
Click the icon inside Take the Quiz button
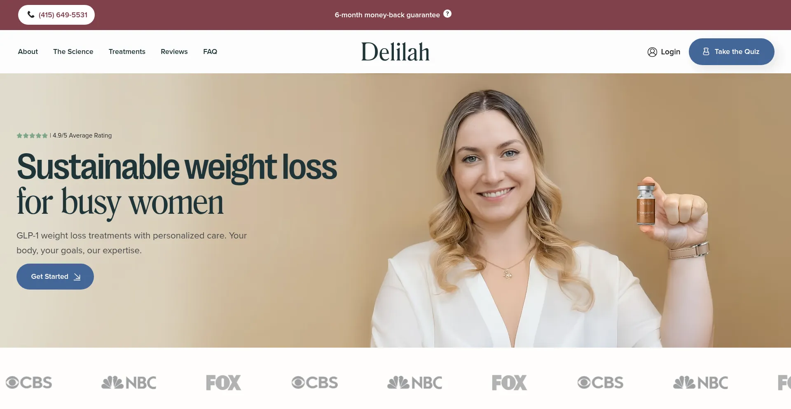pyautogui.click(x=706, y=51)
